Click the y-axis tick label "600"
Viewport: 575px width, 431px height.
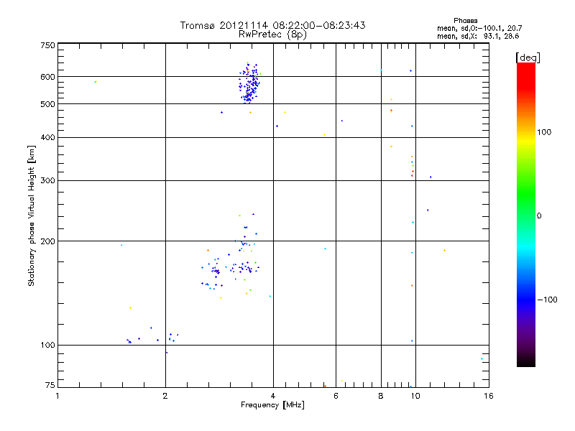click(47, 77)
